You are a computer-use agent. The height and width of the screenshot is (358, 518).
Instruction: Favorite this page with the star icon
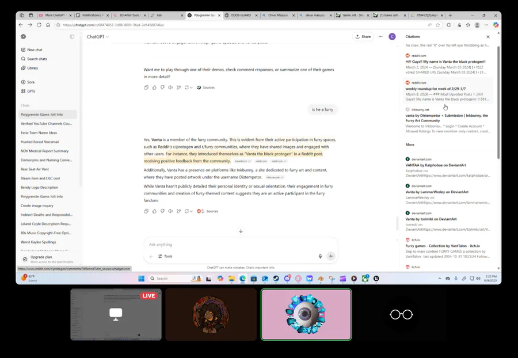pos(438,25)
